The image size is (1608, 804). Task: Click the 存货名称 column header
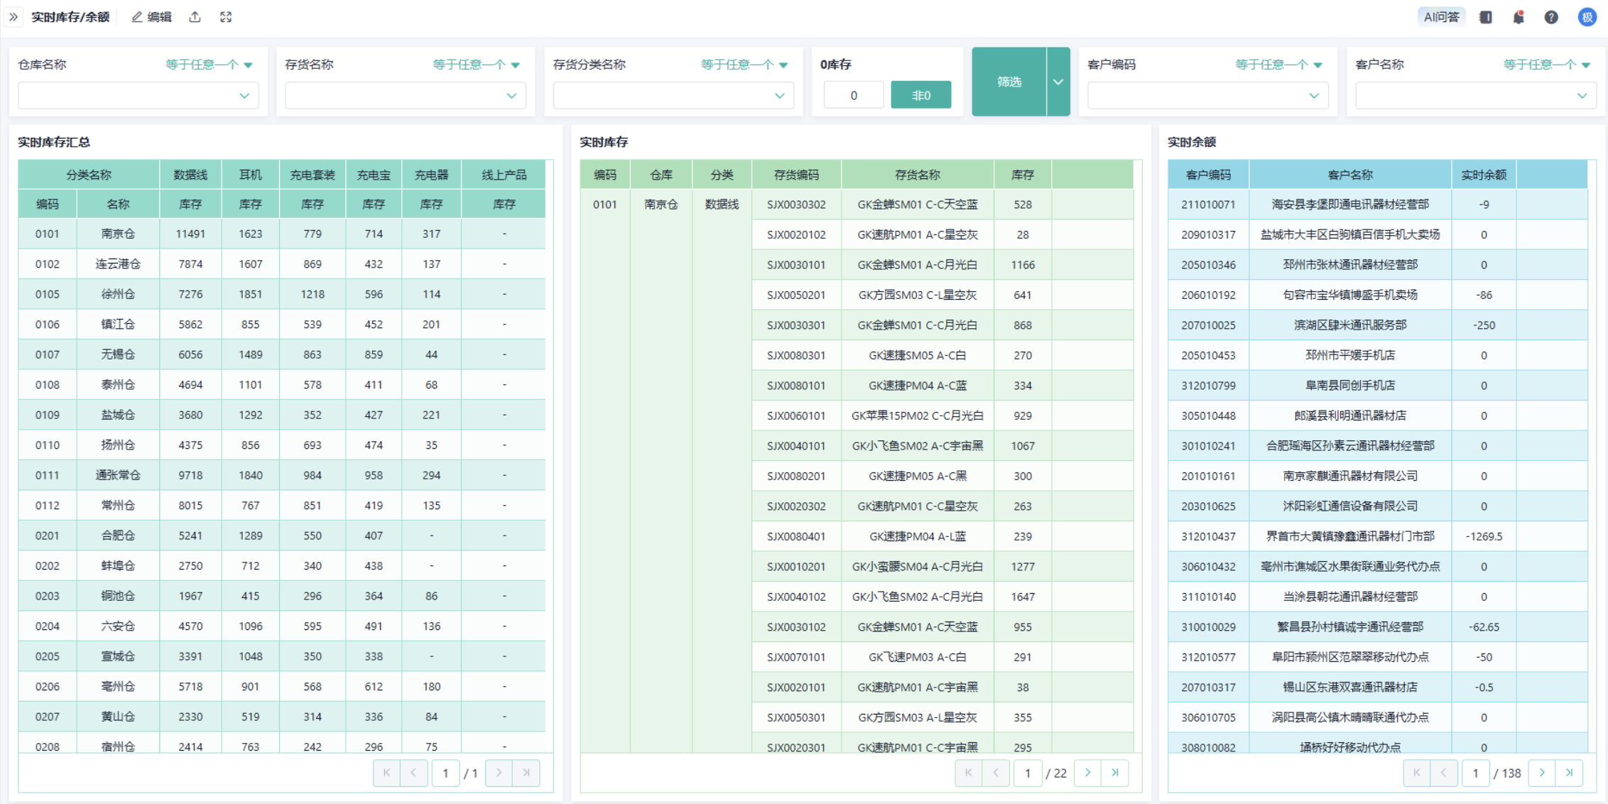pyautogui.click(x=917, y=175)
